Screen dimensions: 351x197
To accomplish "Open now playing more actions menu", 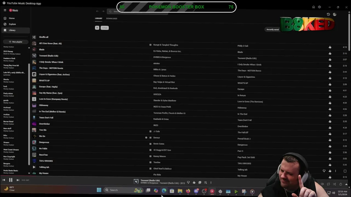I will tap(211, 182).
